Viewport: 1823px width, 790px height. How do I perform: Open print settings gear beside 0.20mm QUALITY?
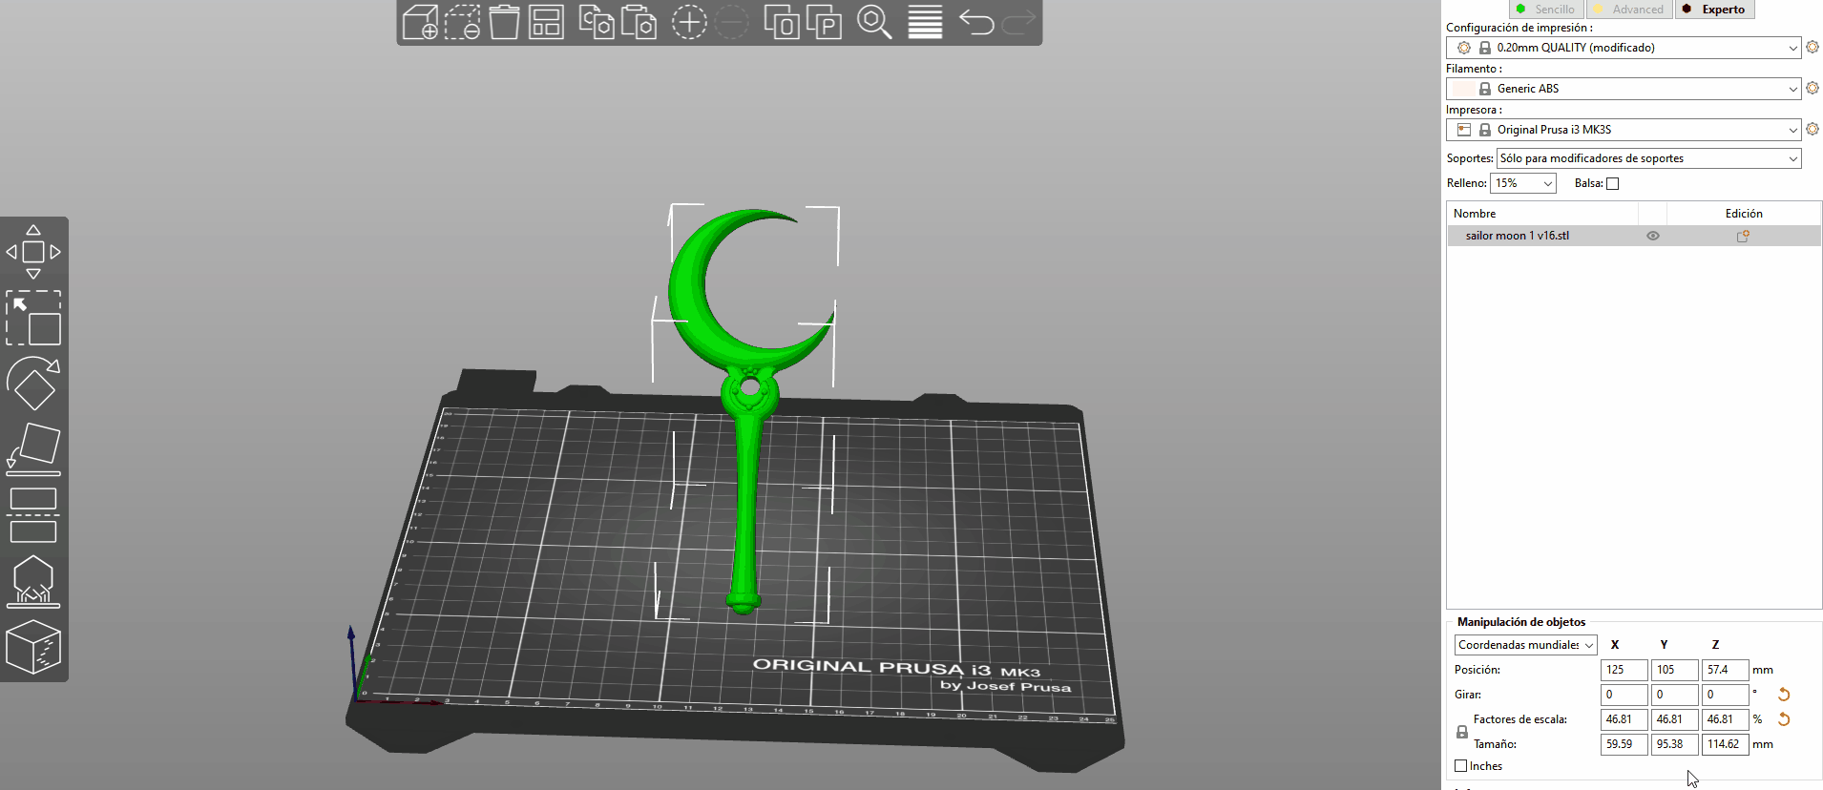(1813, 47)
